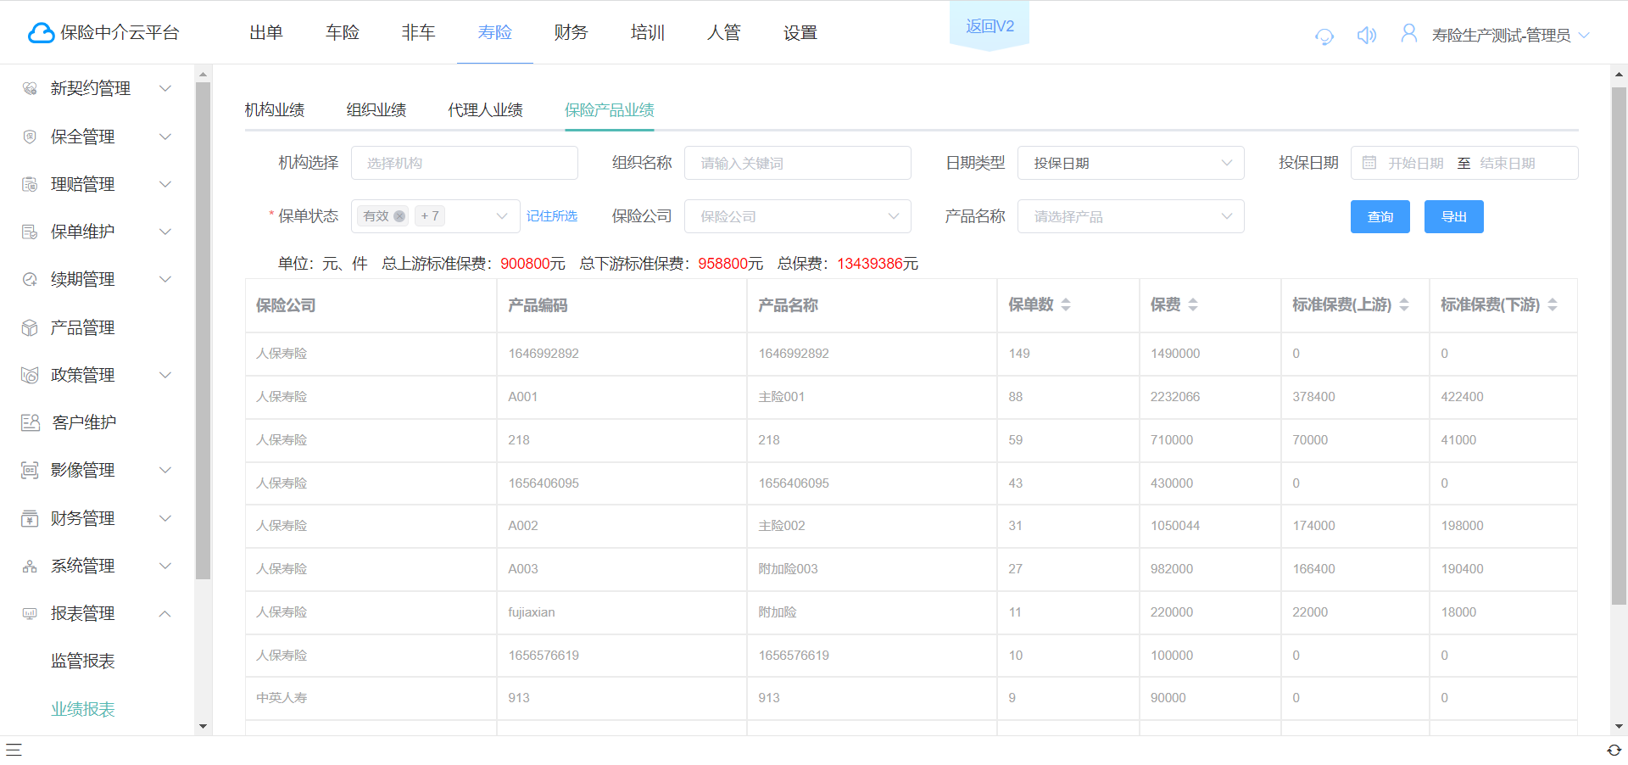Viewport: 1628px width, 765px height.
Task: Open the 培训 top menu
Action: [x=648, y=33]
